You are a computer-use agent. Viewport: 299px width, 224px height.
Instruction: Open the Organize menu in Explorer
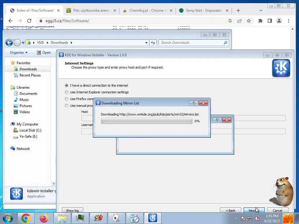tap(19, 52)
